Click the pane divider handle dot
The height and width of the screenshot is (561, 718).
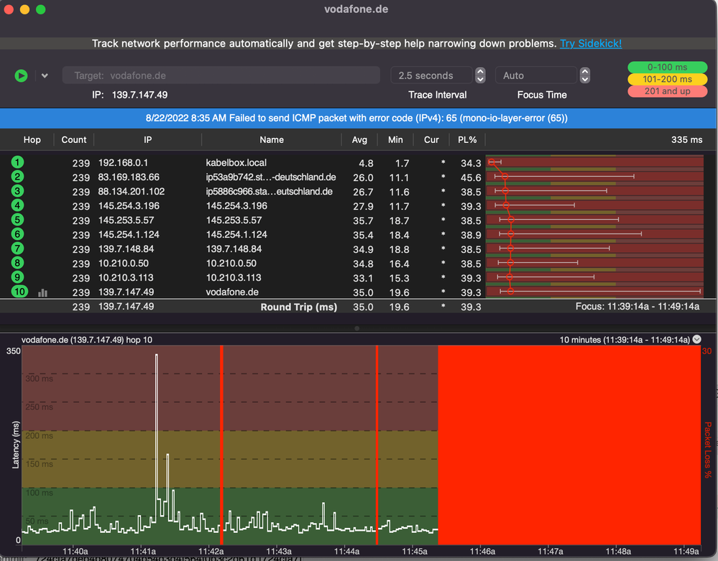click(x=356, y=328)
